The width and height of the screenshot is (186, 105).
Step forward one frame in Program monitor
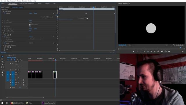click(x=155, y=51)
